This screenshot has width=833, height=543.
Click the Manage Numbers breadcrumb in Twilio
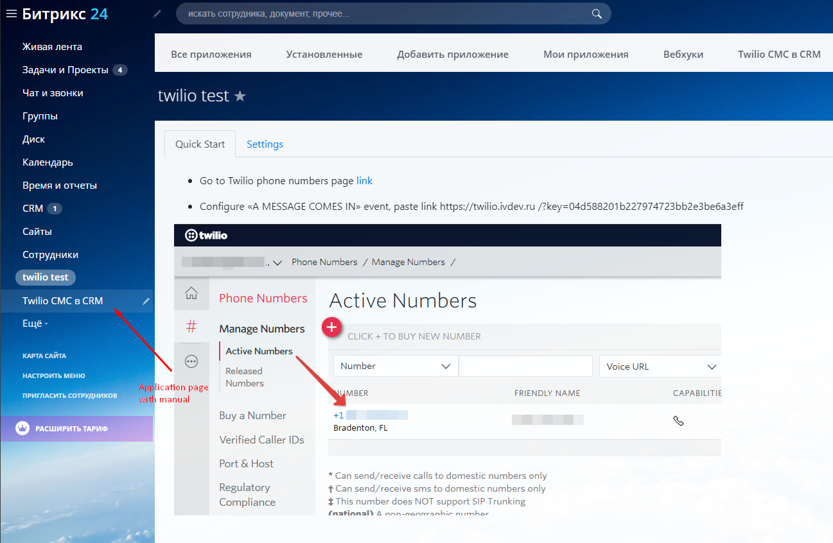click(x=408, y=262)
